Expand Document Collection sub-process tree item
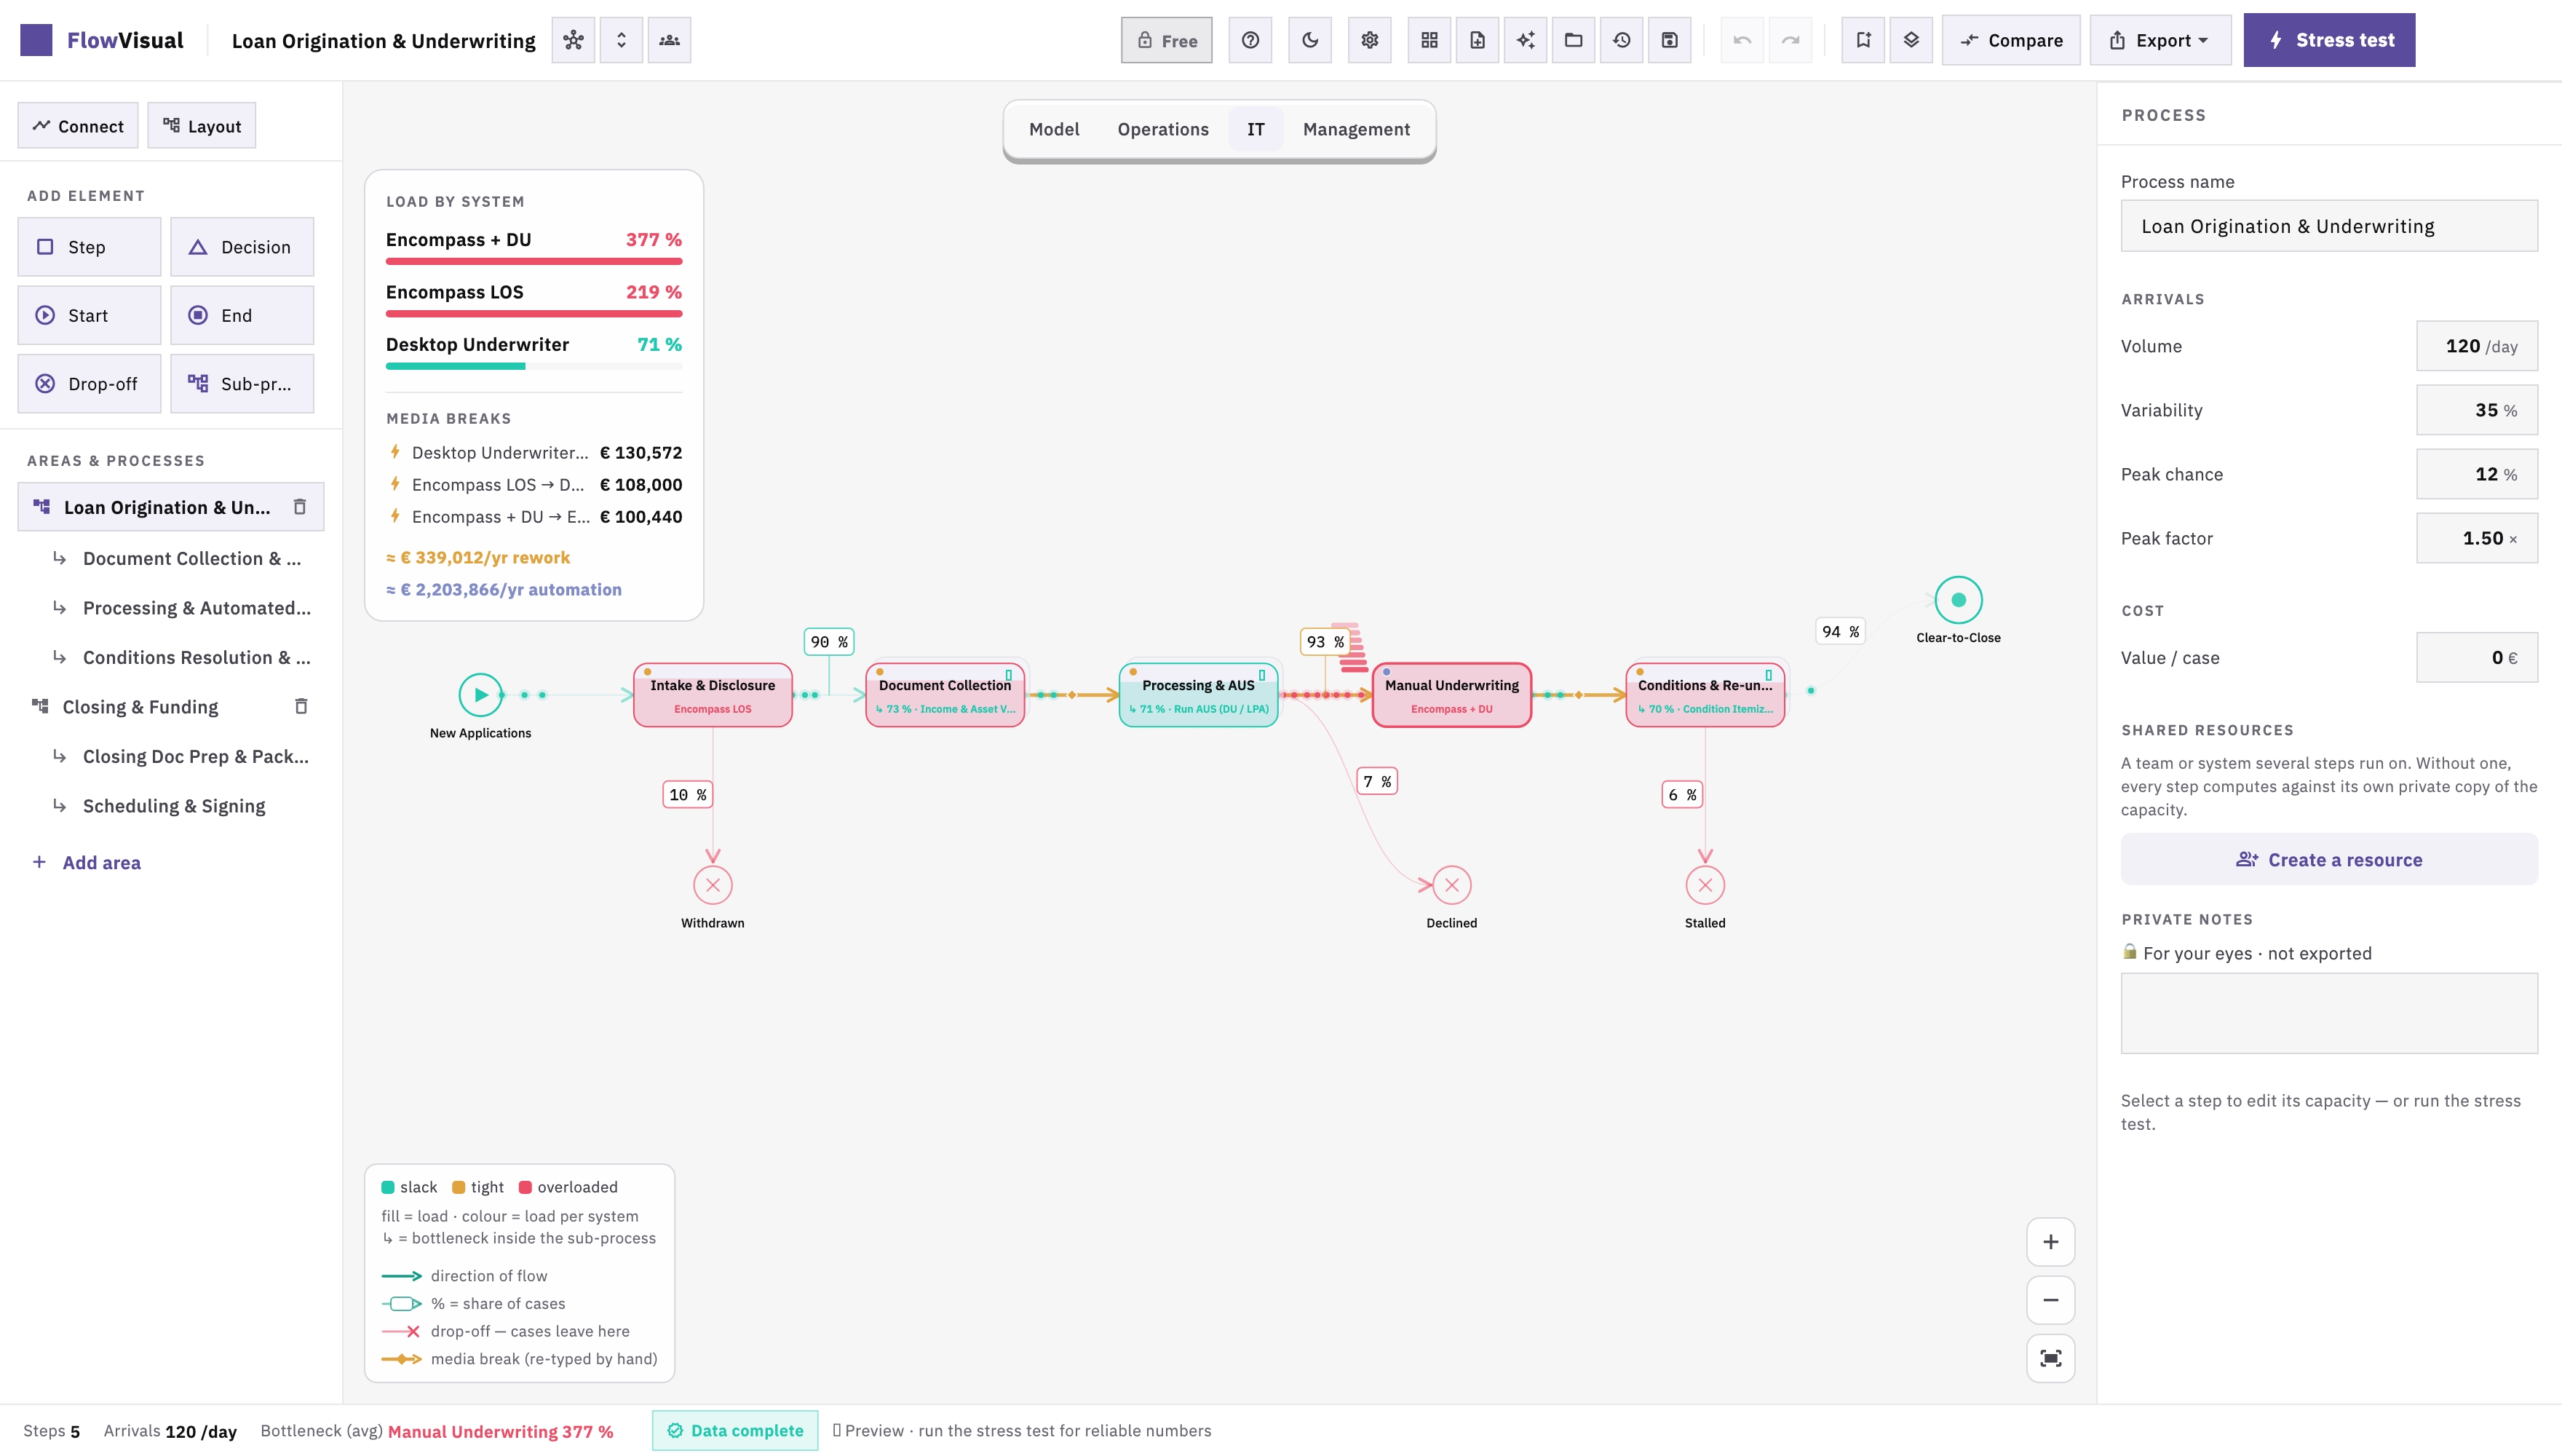The width and height of the screenshot is (2562, 1456). click(191, 558)
